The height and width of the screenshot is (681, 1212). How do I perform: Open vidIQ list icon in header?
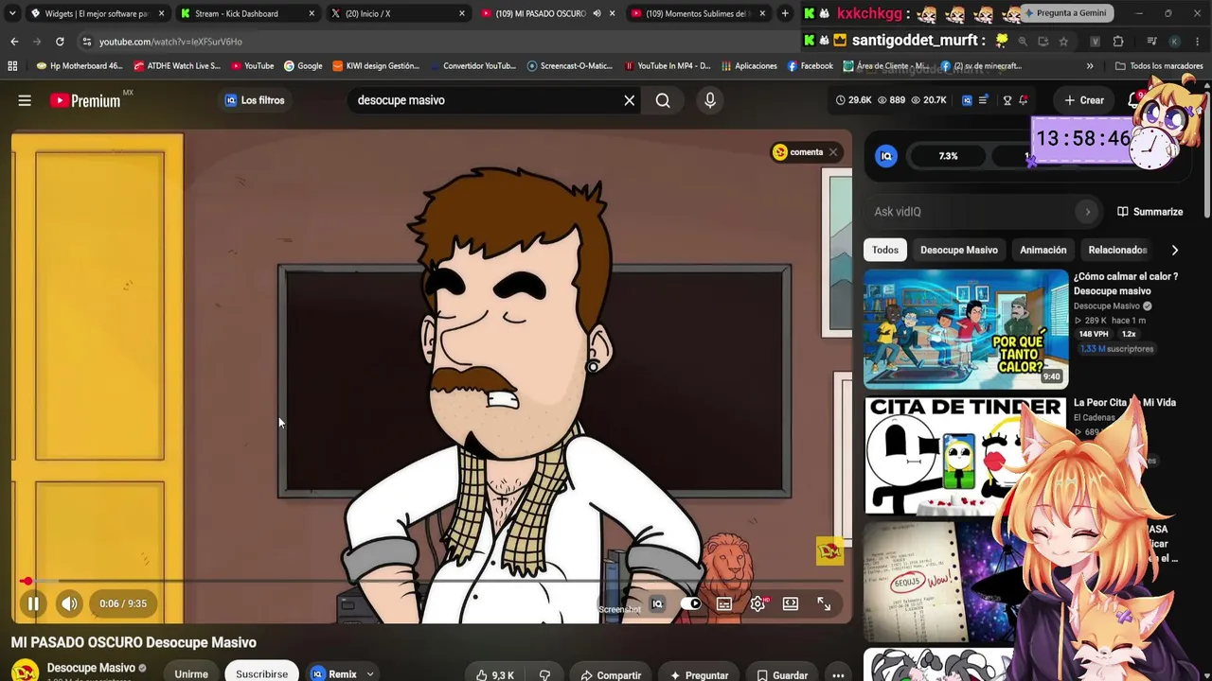click(x=984, y=100)
